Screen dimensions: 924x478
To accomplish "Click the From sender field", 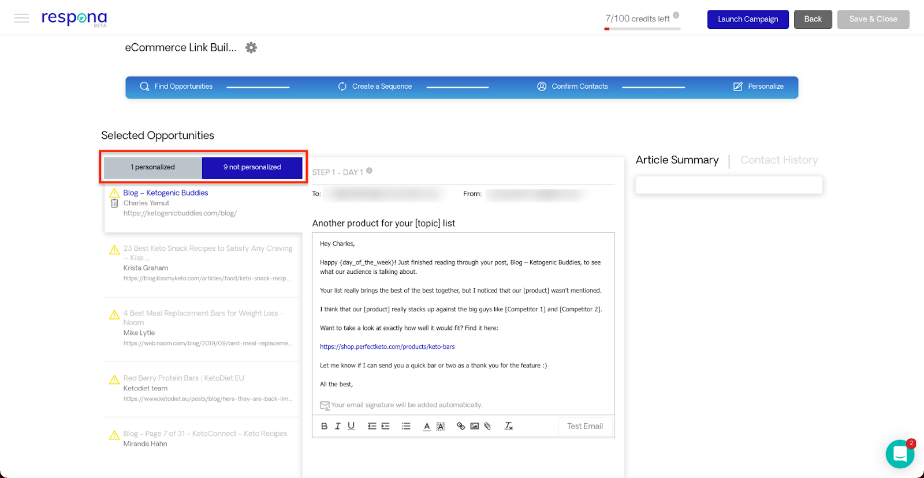I will (536, 194).
